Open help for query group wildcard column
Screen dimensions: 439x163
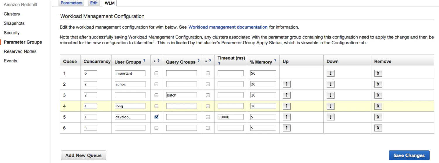pos(210,61)
